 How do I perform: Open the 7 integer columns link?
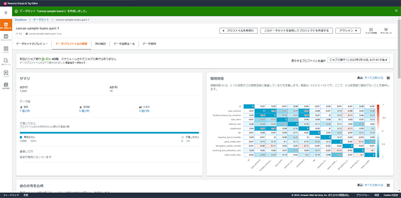25,111
